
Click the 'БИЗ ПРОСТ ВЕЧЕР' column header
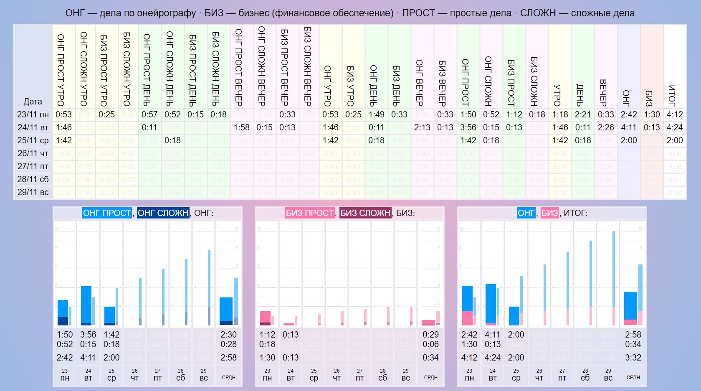coord(287,66)
